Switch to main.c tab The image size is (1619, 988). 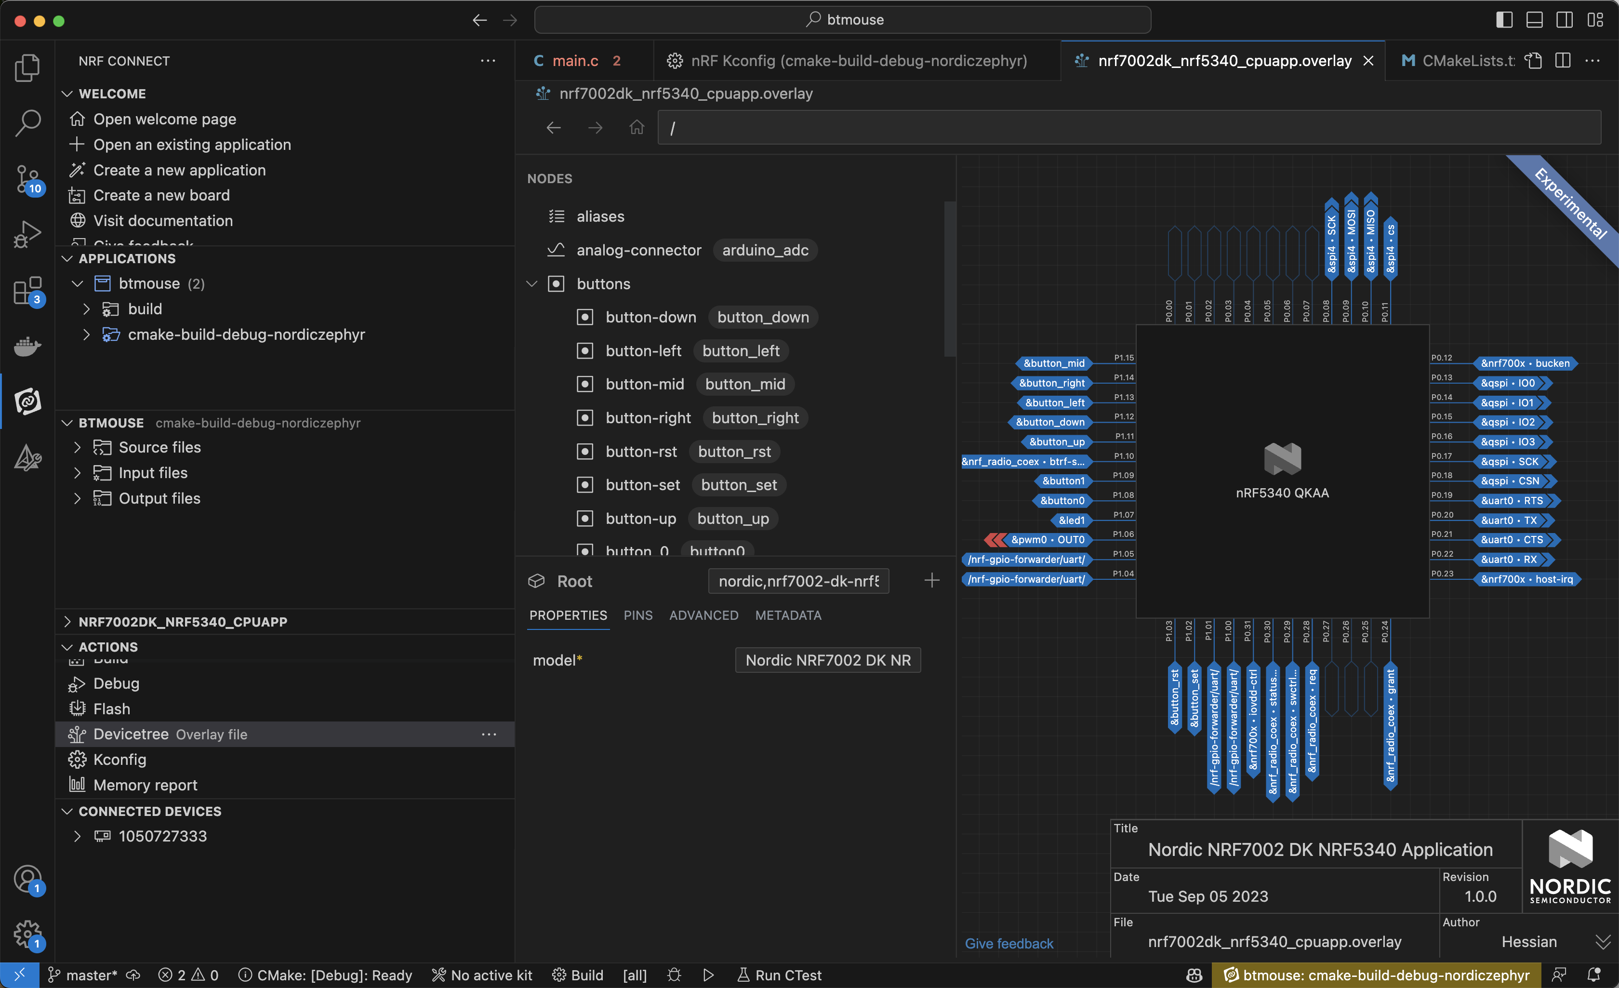pyautogui.click(x=576, y=60)
